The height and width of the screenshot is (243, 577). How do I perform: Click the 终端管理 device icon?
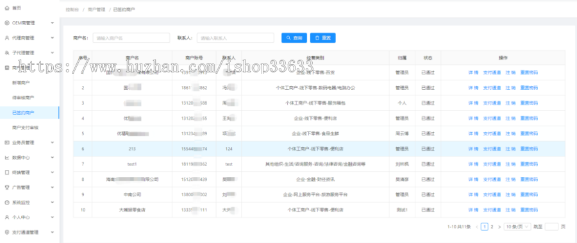point(7,172)
